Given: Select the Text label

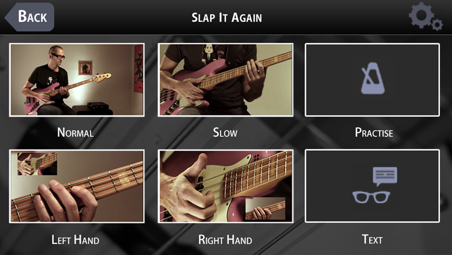Looking at the screenshot, I should 372,240.
